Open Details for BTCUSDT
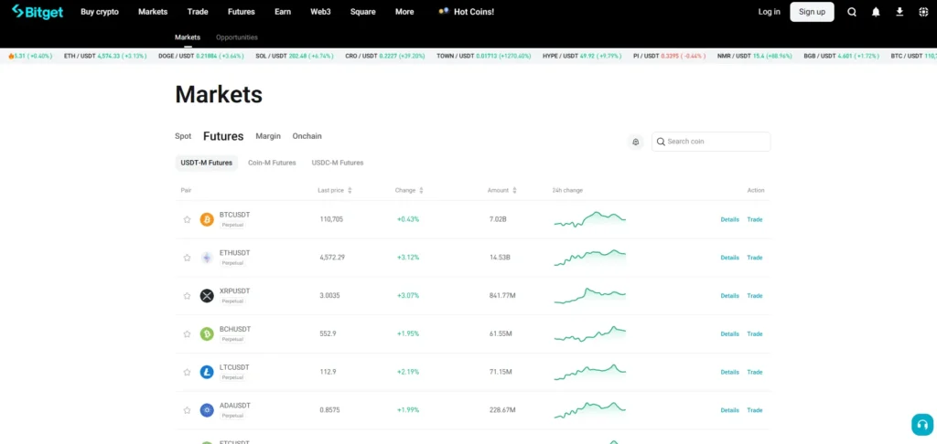This screenshot has height=444, width=937. pos(729,219)
